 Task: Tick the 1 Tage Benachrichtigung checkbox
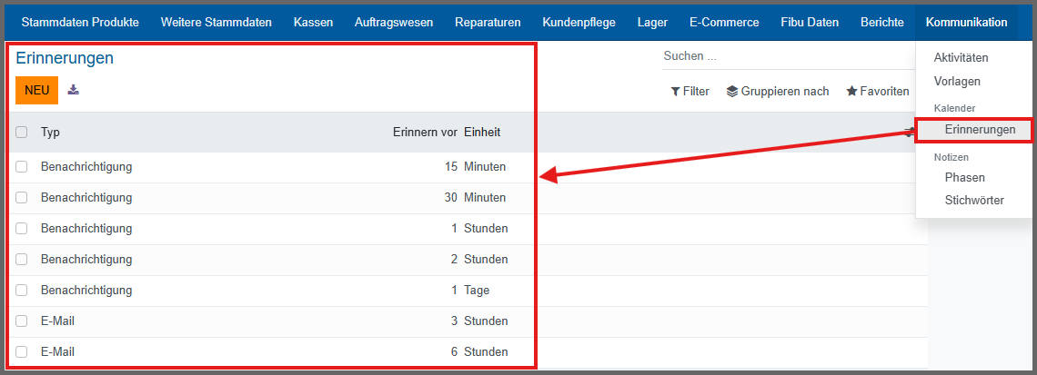22,291
